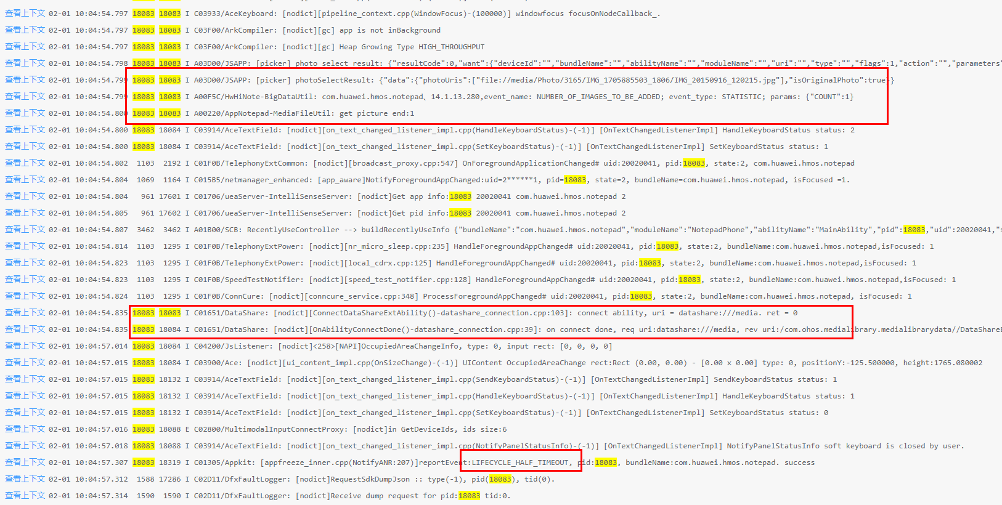Image resolution: width=1002 pixels, height=505 pixels.
Task: View context for RecentlyUseController SCB line
Action: [x=25, y=229]
